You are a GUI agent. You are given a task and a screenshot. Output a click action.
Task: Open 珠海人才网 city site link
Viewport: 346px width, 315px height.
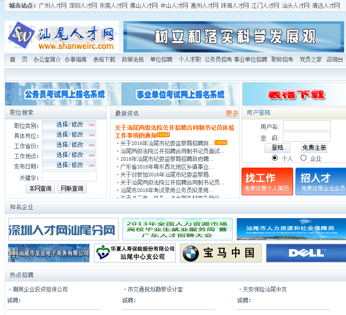pos(235,6)
